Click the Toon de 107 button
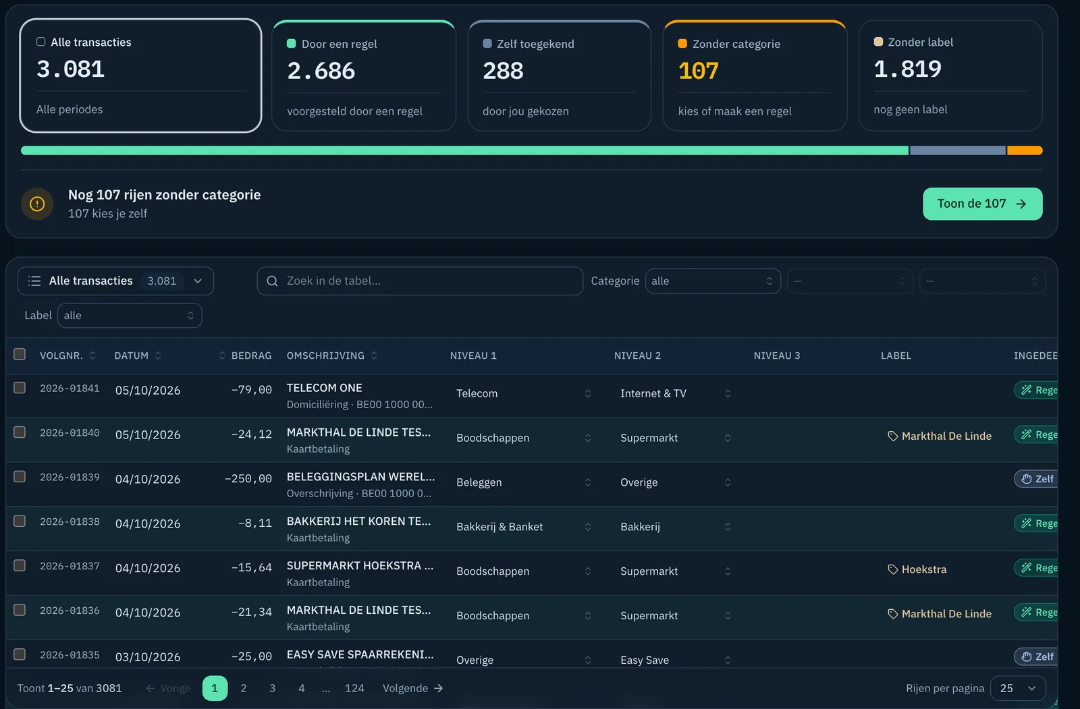 click(982, 204)
